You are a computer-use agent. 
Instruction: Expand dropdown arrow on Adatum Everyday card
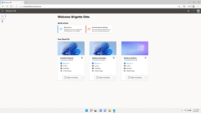tap(114, 77)
